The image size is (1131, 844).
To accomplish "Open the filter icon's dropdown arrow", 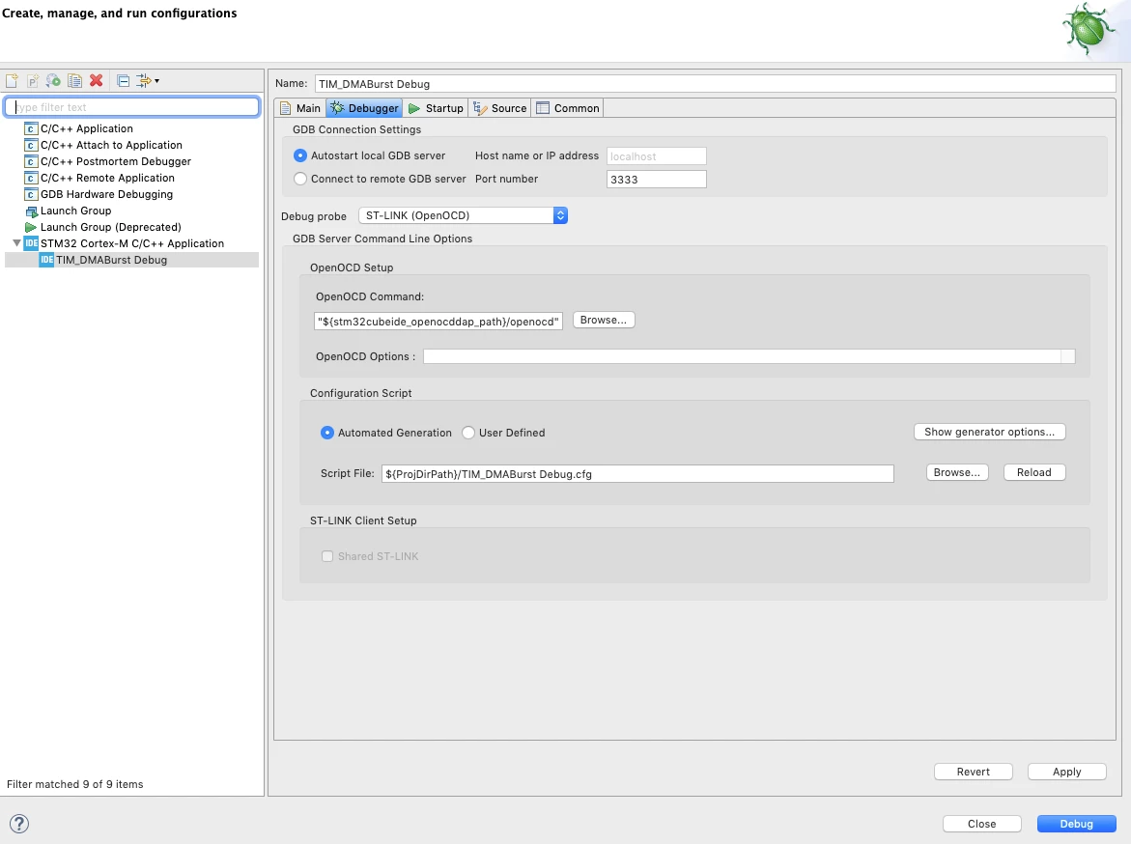I will point(156,81).
